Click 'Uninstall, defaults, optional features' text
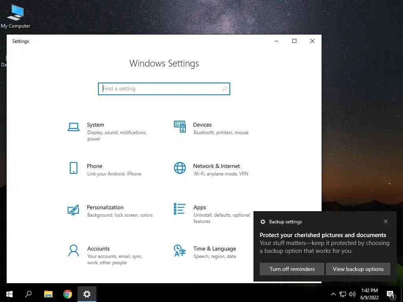Image resolution: width=403 pixels, height=302 pixels. point(222,218)
